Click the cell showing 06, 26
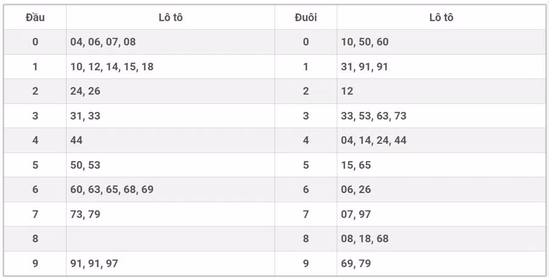 pos(356,189)
